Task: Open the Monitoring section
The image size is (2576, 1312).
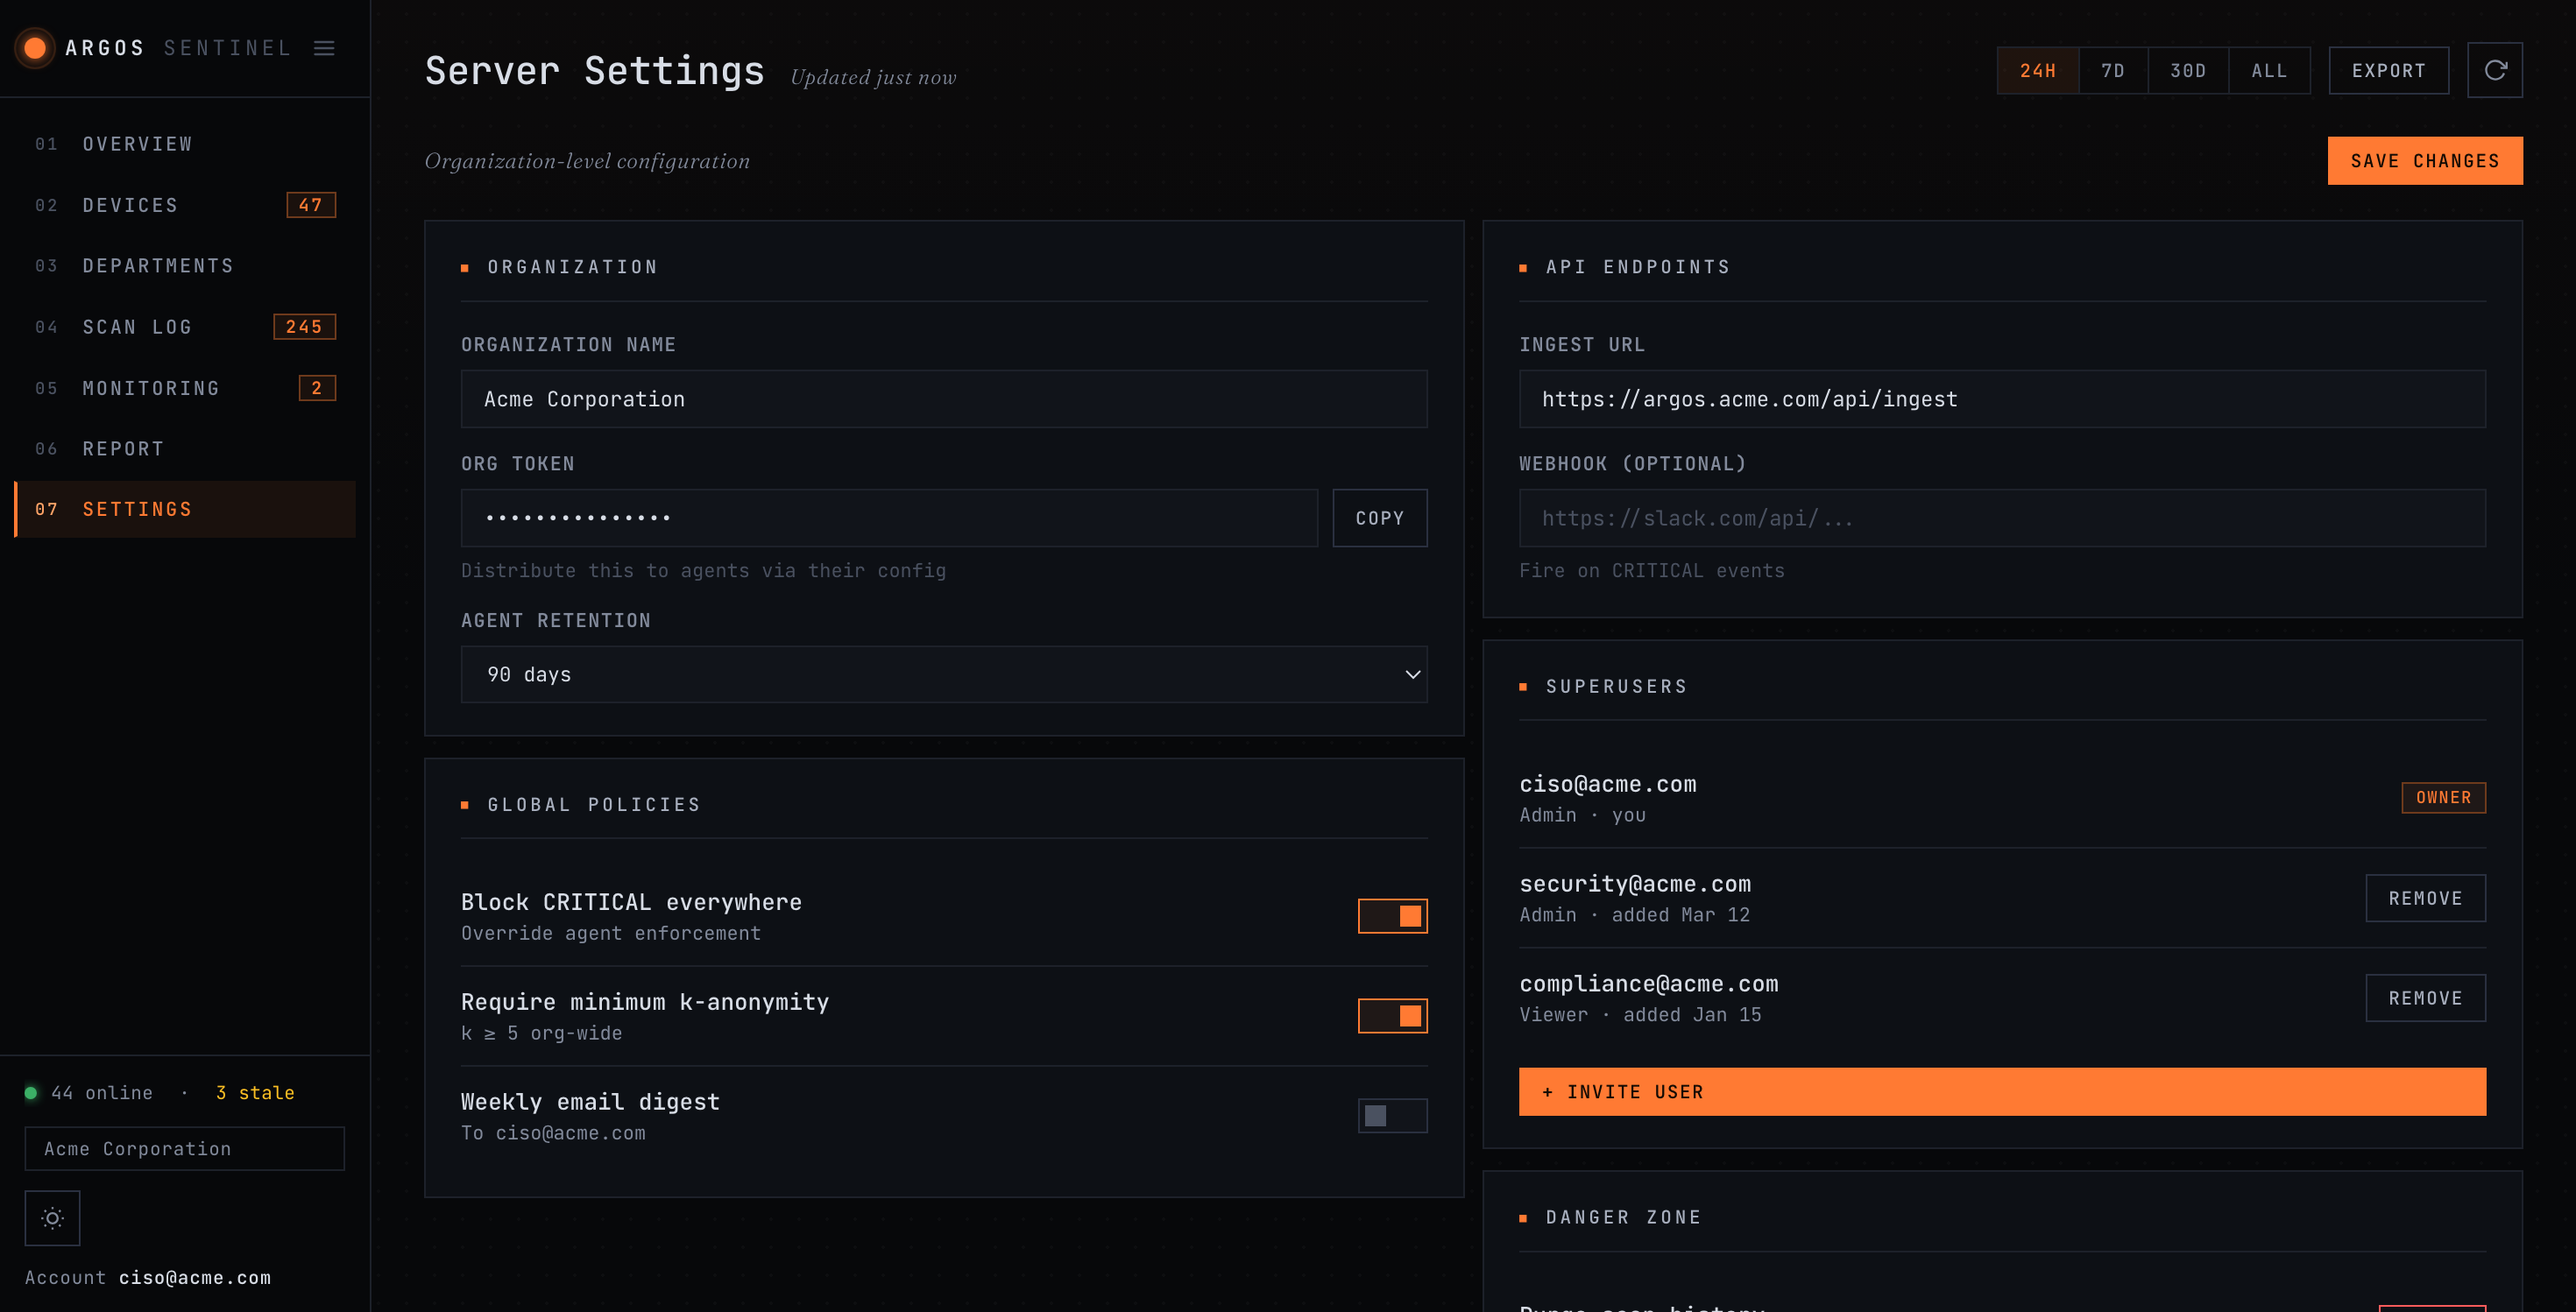Action: click(185, 388)
